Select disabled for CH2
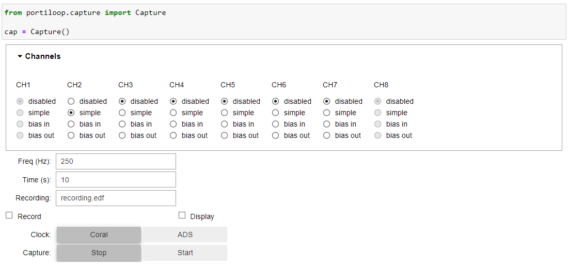 point(71,101)
